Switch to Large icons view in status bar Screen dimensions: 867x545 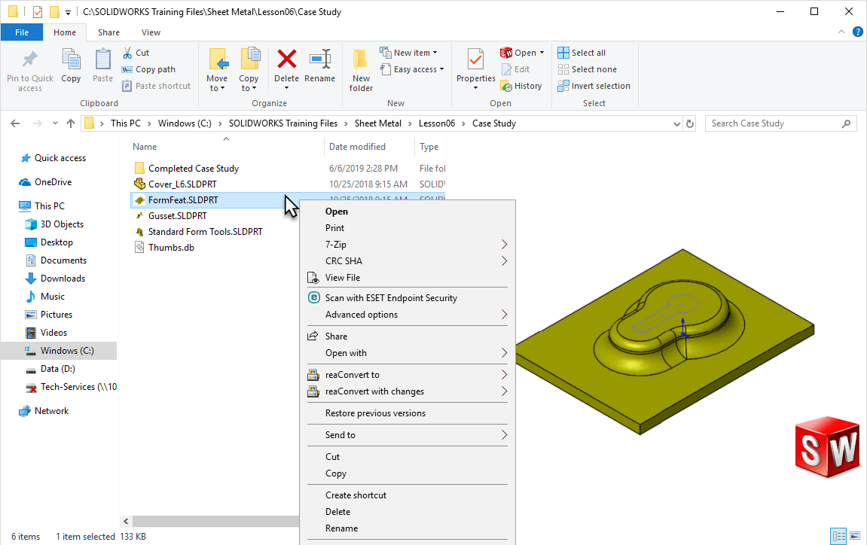(x=855, y=536)
